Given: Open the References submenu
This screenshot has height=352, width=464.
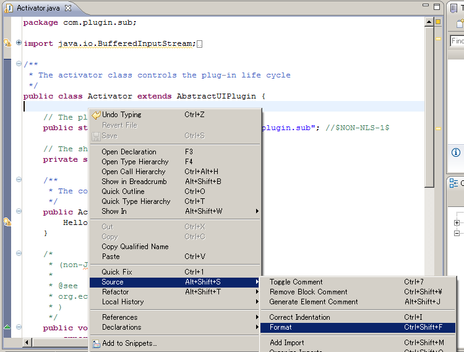Looking at the screenshot, I should click(x=175, y=317).
